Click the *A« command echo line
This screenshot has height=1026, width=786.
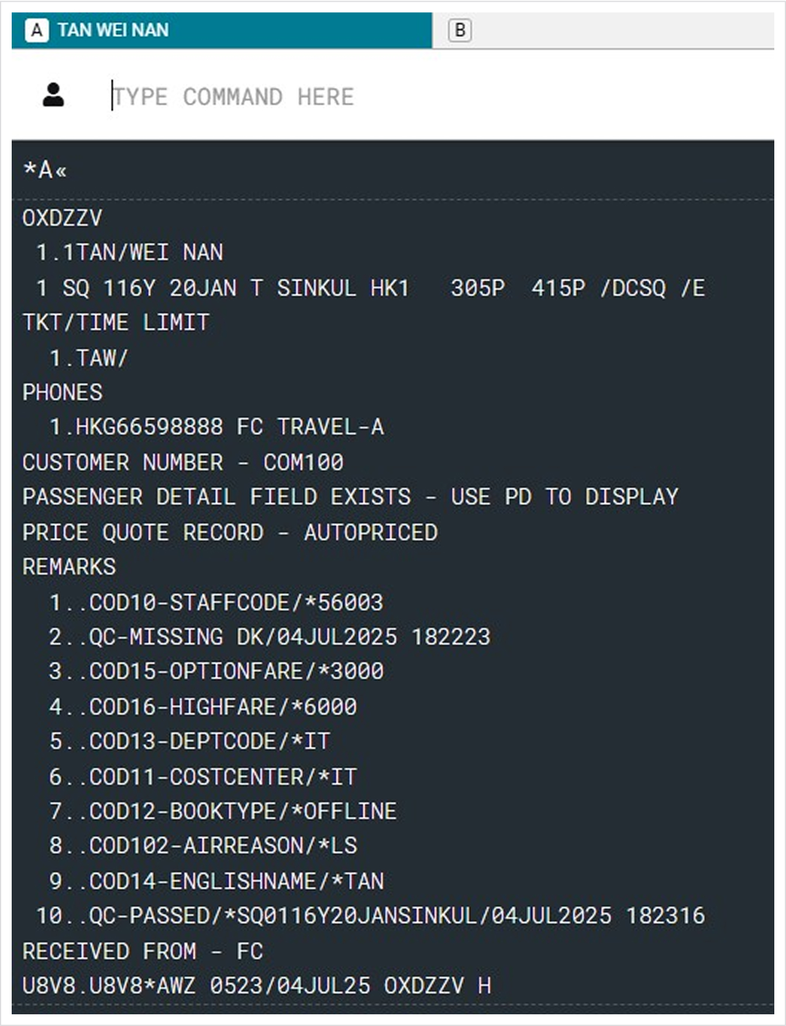click(x=44, y=170)
